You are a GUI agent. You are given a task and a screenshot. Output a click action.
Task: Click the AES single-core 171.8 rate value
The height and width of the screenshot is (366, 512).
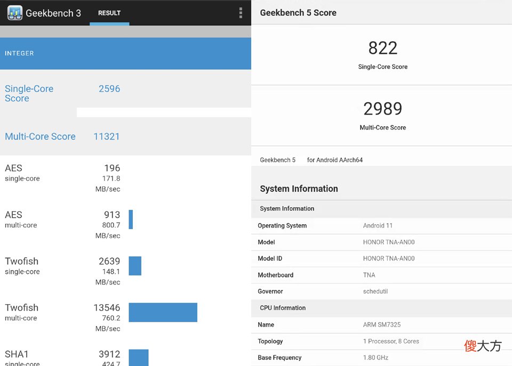point(111,178)
